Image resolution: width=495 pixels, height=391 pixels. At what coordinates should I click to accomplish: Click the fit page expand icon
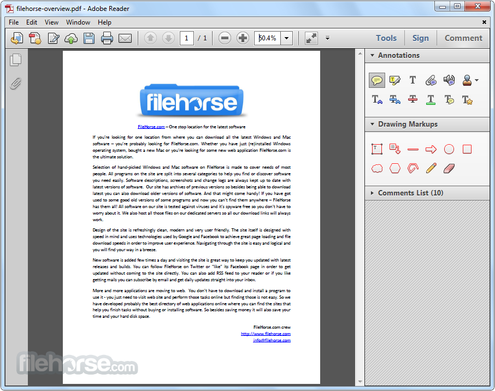tap(311, 38)
